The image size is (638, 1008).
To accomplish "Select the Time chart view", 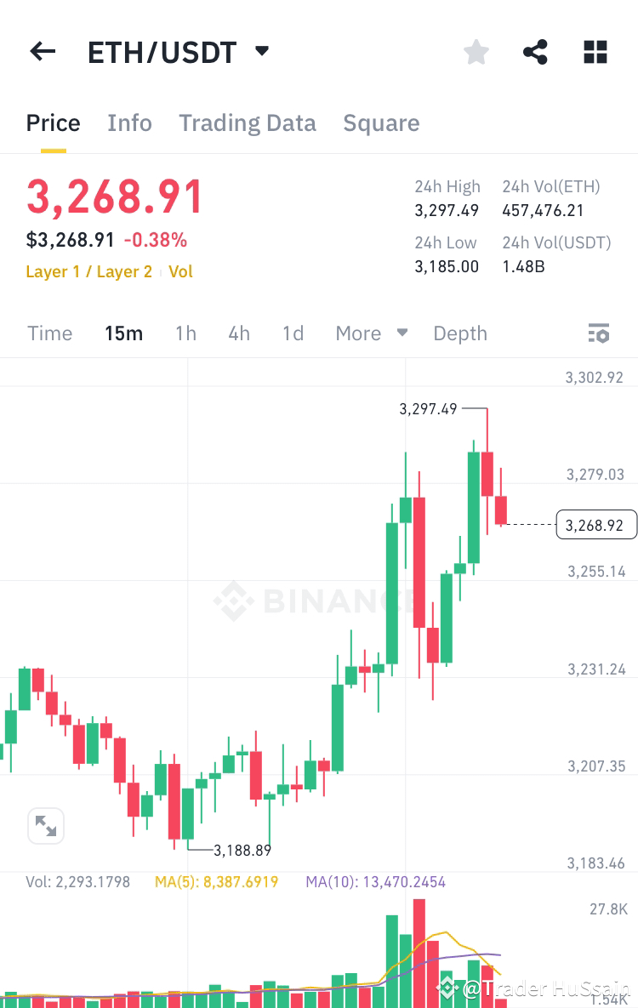I will [x=49, y=333].
